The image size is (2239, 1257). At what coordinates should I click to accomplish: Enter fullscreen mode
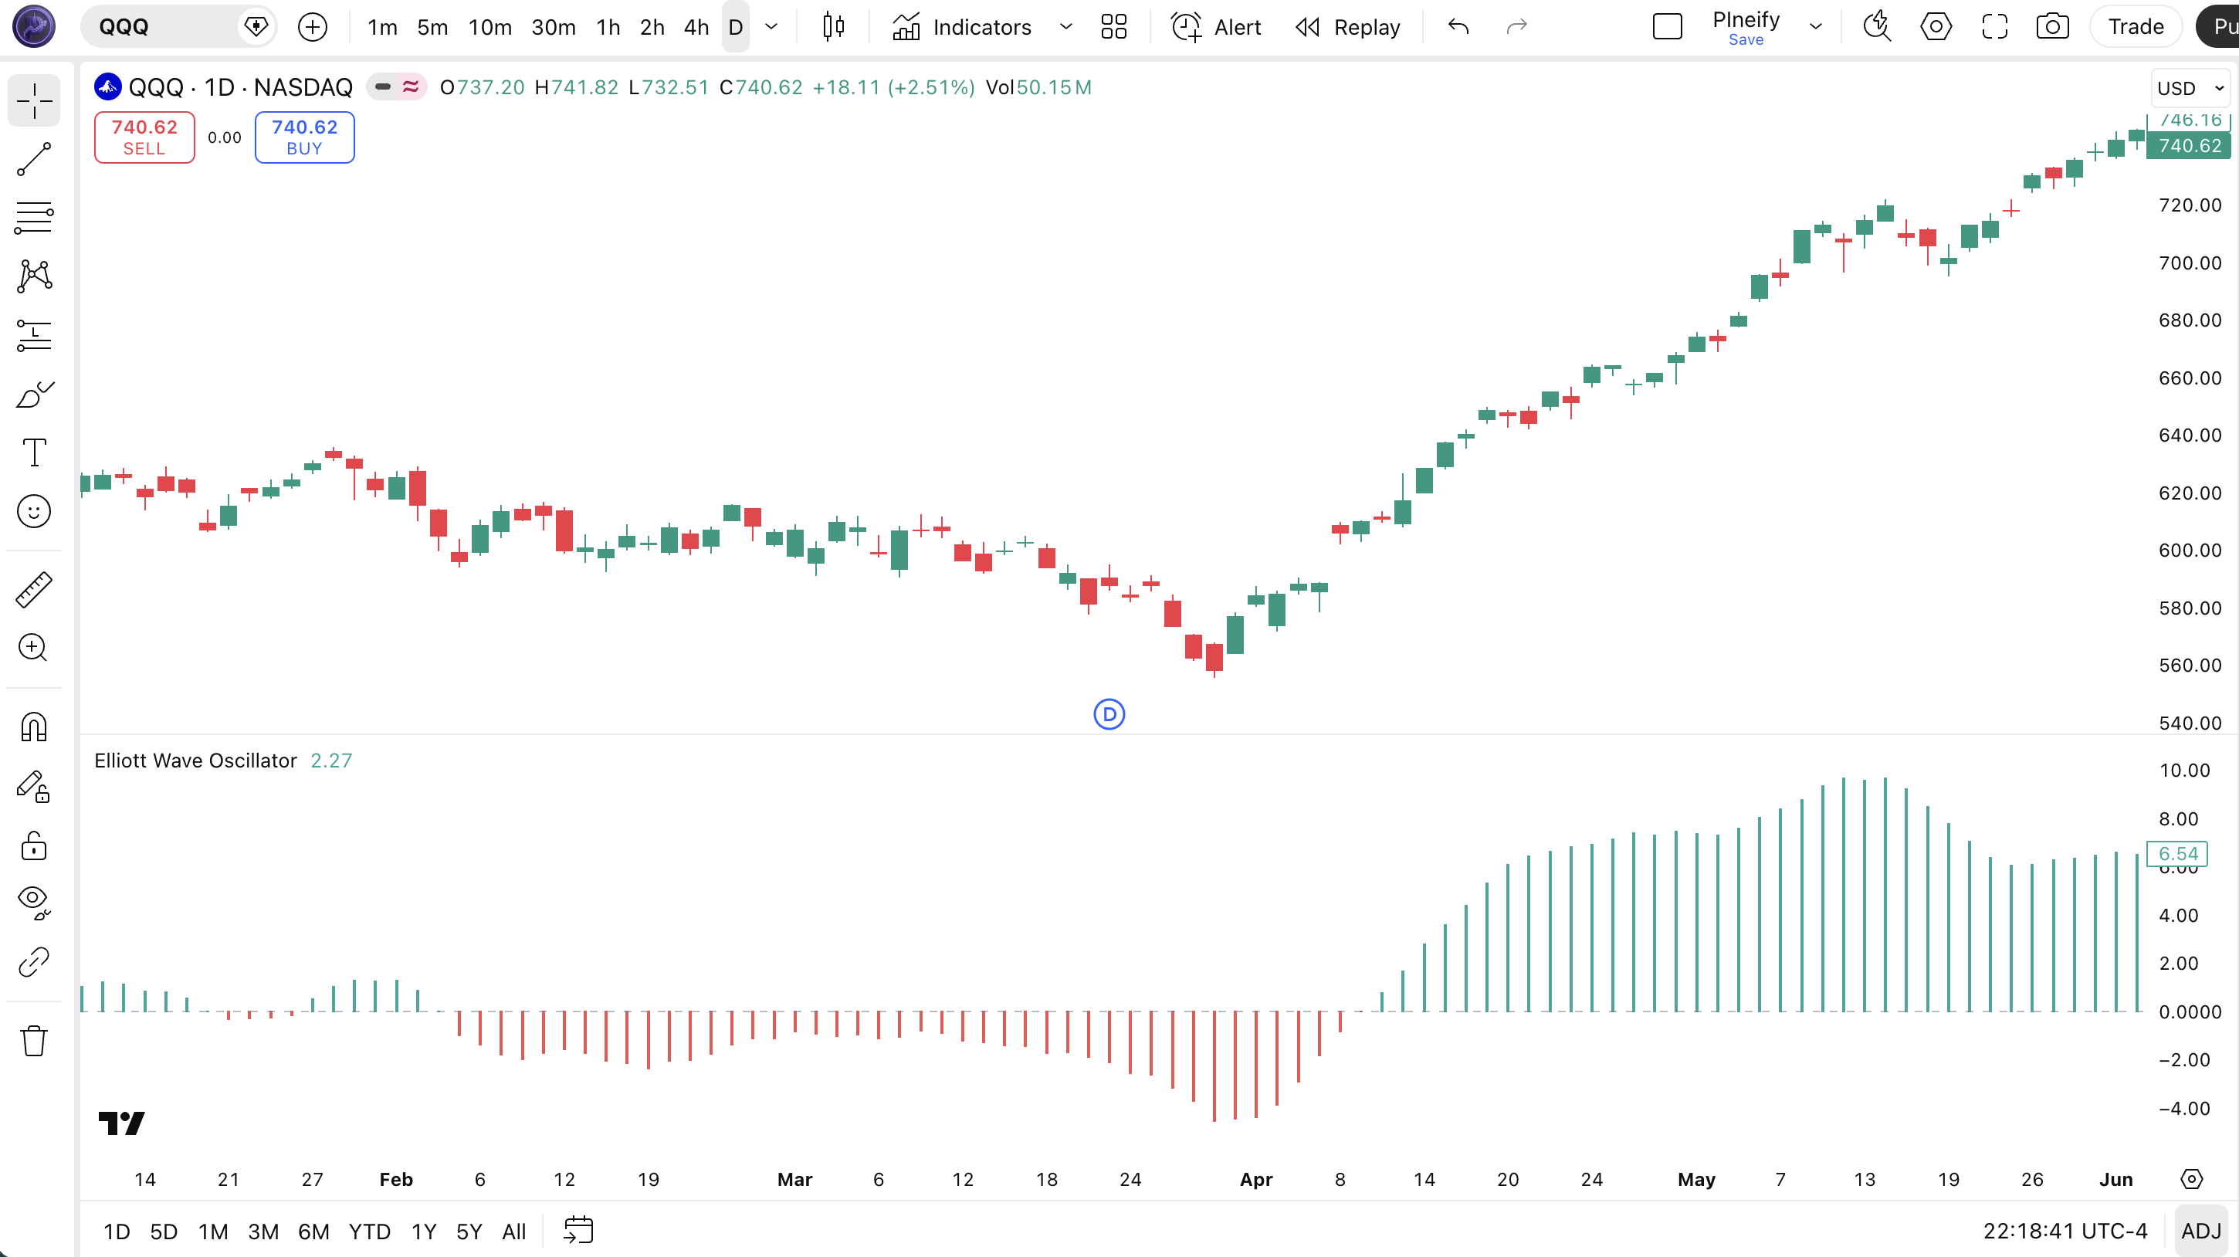click(x=1995, y=27)
